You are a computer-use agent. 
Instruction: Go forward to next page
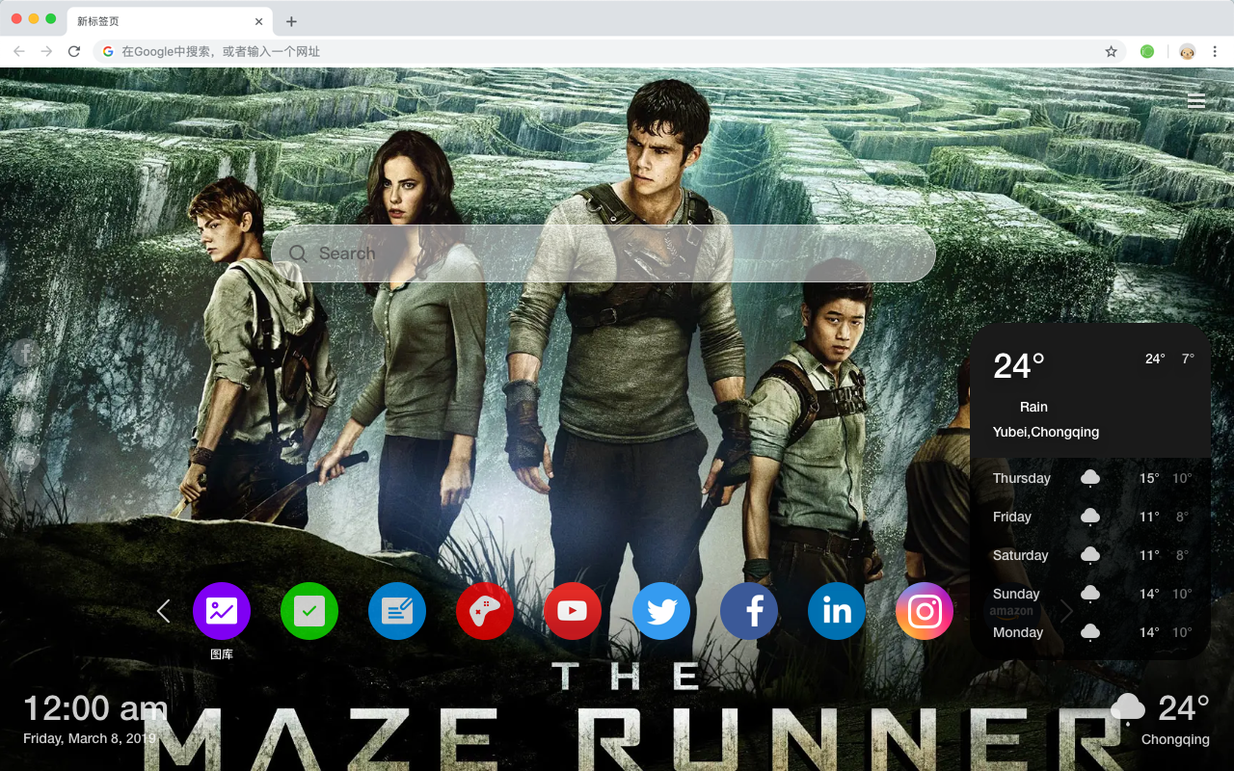click(46, 51)
